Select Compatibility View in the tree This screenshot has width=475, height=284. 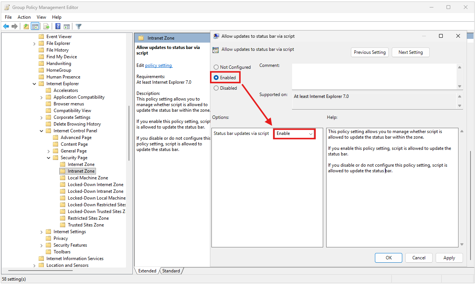[x=72, y=111]
